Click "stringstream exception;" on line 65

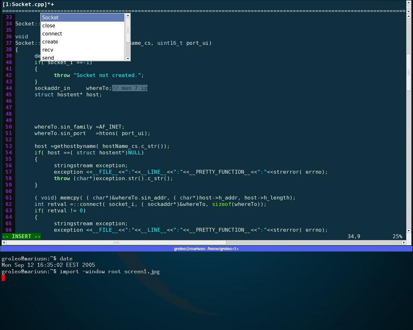point(91,224)
